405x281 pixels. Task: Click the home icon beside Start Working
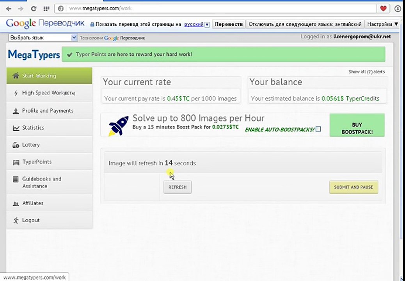pos(16,76)
